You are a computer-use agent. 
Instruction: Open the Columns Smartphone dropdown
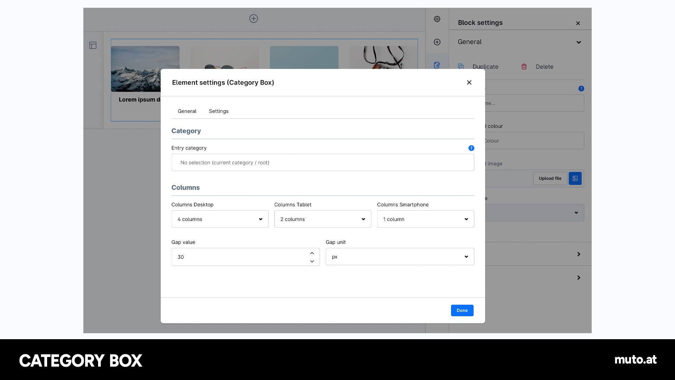pos(425,219)
